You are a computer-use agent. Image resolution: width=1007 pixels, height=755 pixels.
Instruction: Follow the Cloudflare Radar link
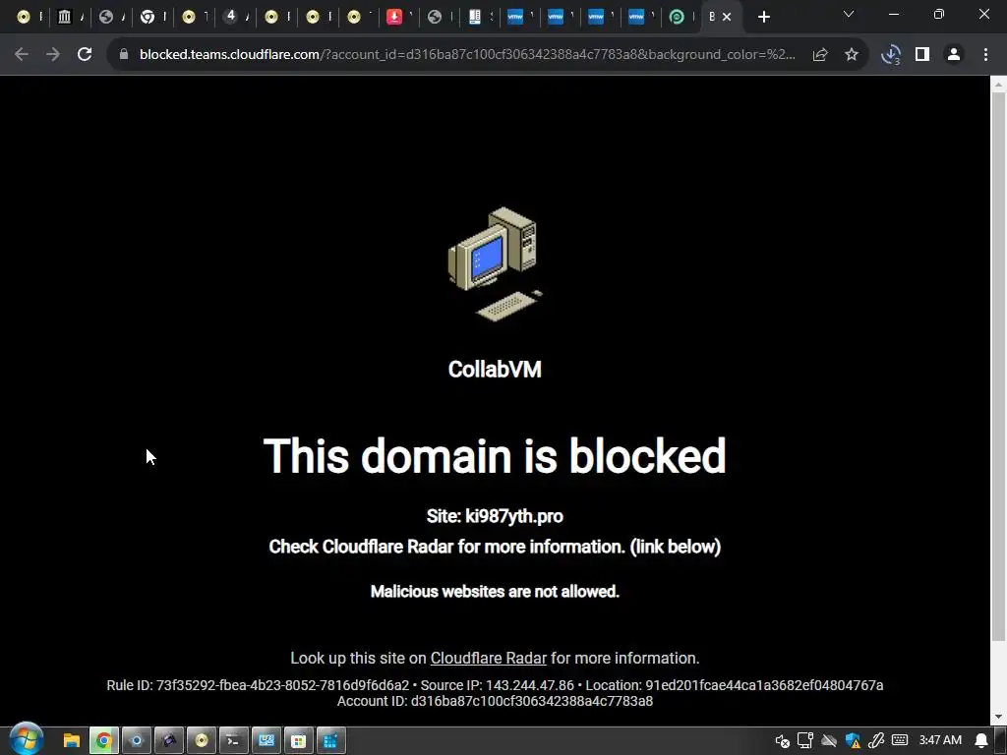tap(488, 658)
